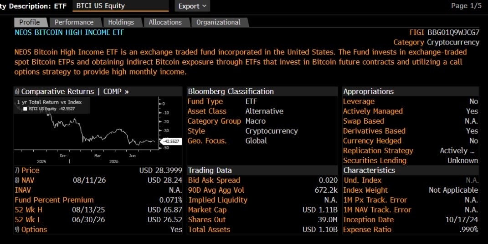Click the Currency Hedged label

coord(372,141)
